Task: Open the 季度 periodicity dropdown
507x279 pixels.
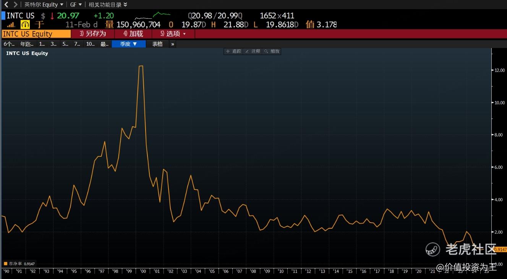Action: click(129, 44)
